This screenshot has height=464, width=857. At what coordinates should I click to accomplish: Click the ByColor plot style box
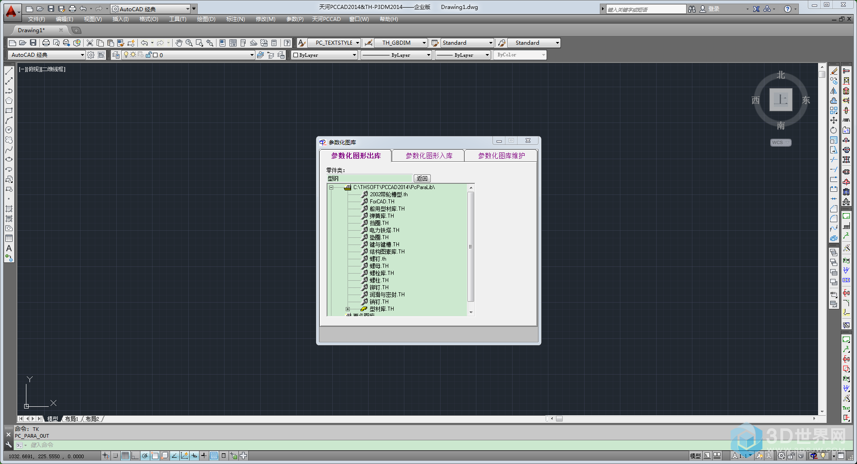(x=521, y=55)
